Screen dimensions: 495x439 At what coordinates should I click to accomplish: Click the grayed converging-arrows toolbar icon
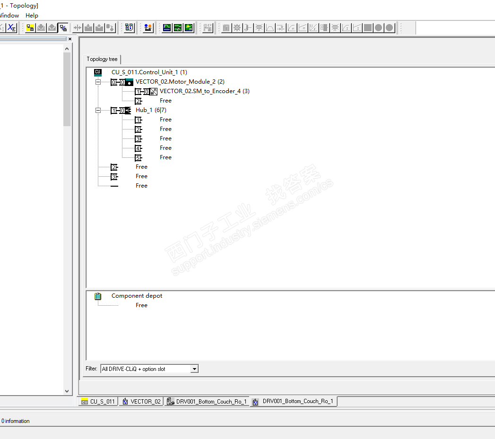[x=78, y=28]
